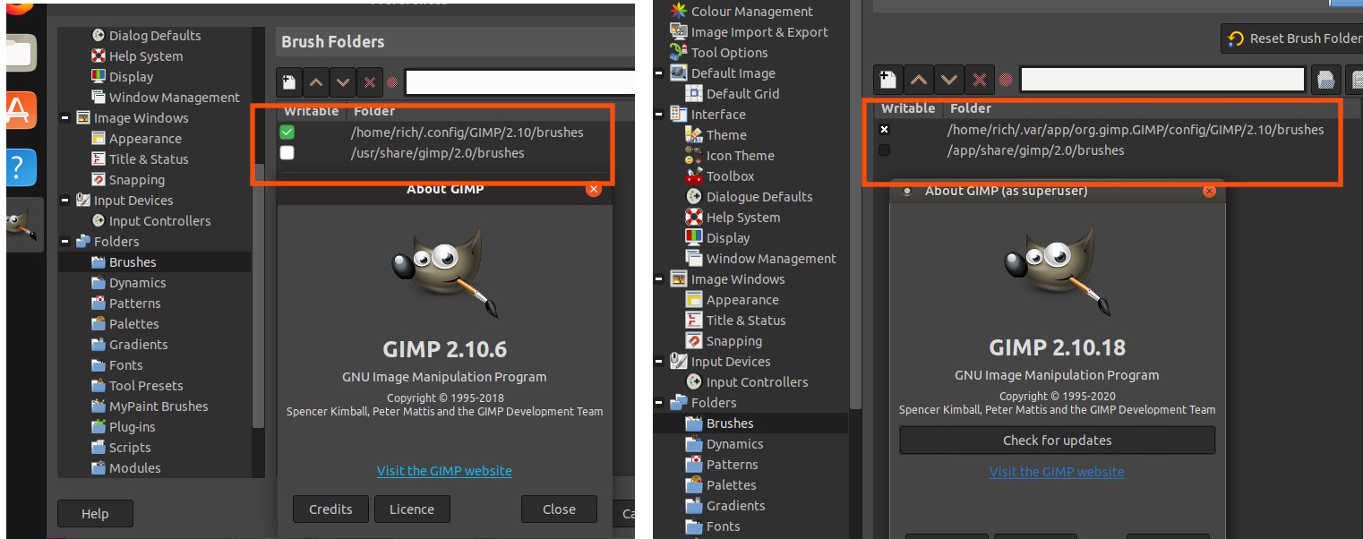Screen dimensions: 1363x539
Task: Collapse Image Windows in GIMP 2.10.18 tree
Action: tap(660, 279)
